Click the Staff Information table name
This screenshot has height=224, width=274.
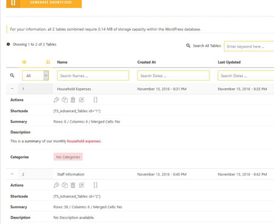[71, 174]
